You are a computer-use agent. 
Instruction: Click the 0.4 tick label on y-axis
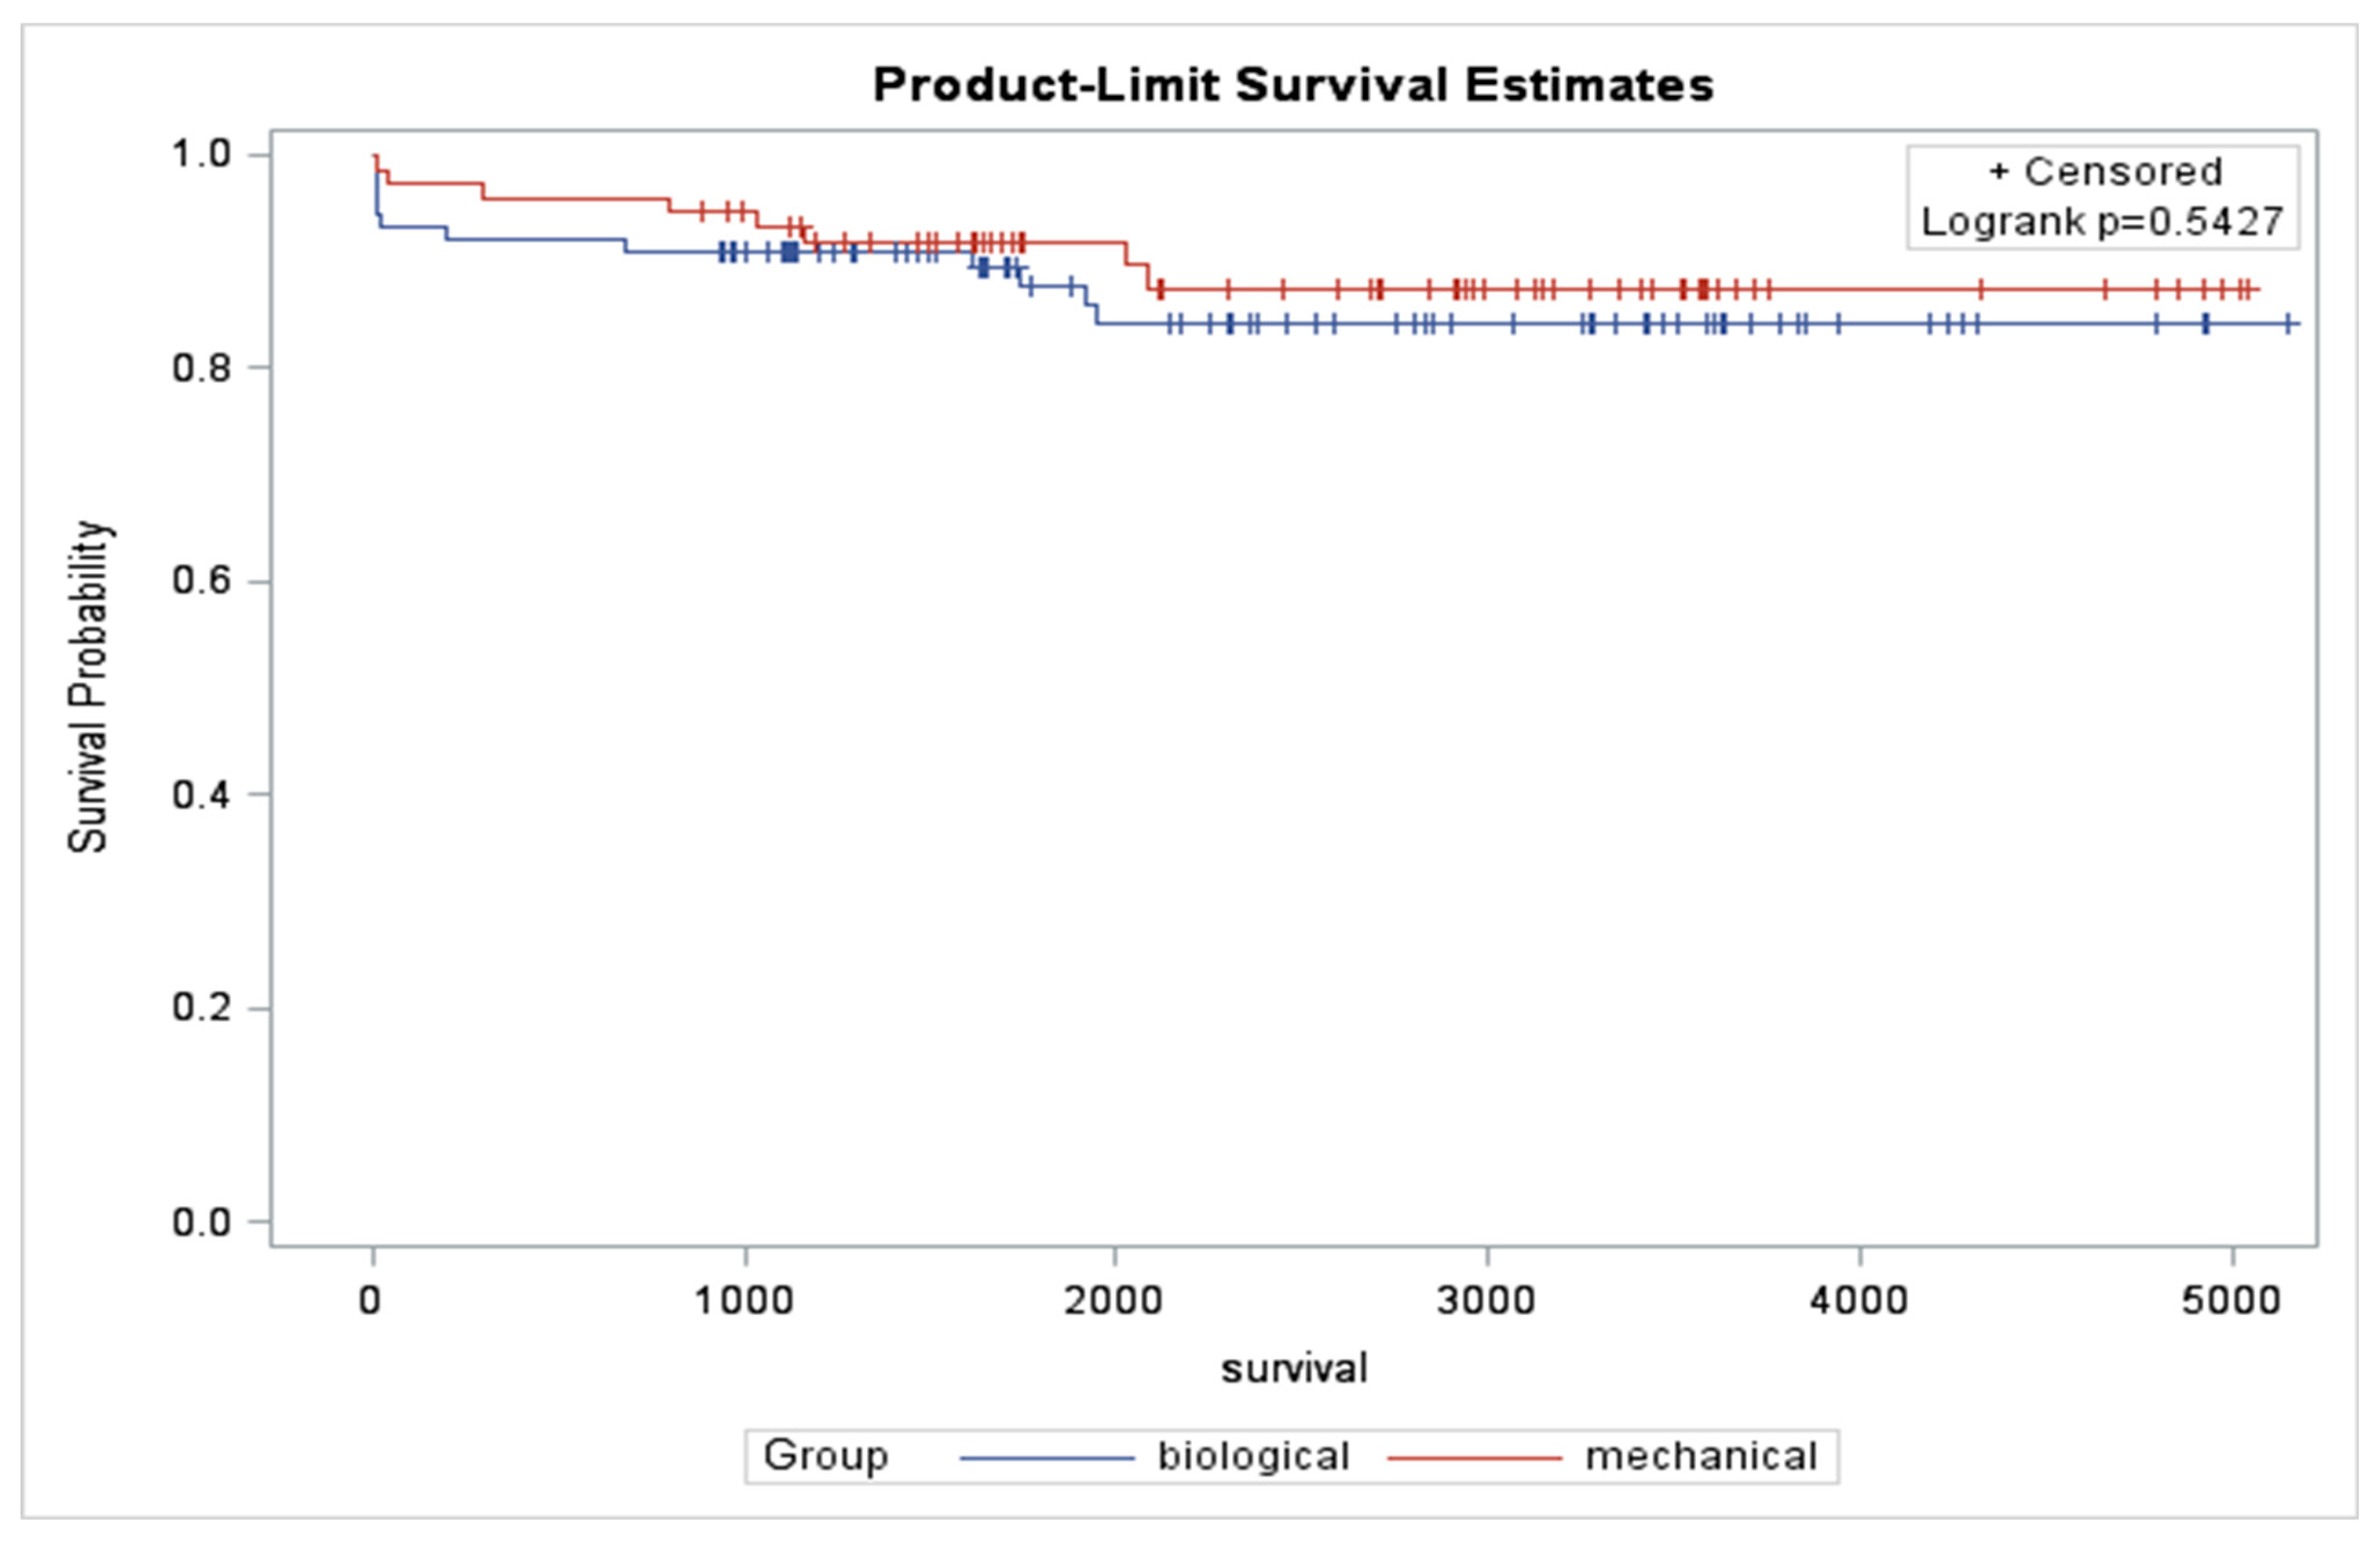pos(202,795)
